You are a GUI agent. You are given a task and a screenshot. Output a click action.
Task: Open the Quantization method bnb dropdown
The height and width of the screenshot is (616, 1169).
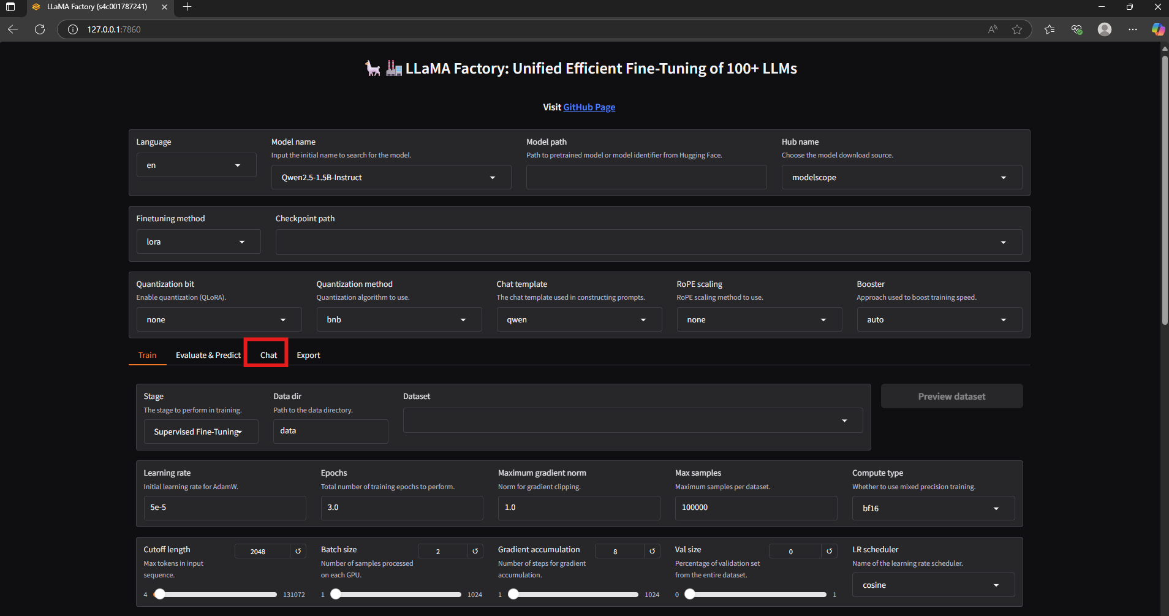point(399,319)
